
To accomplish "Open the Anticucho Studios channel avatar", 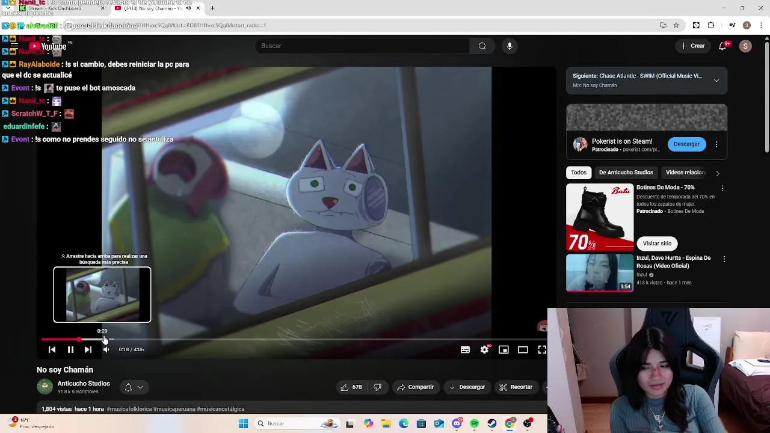I will coord(45,387).
